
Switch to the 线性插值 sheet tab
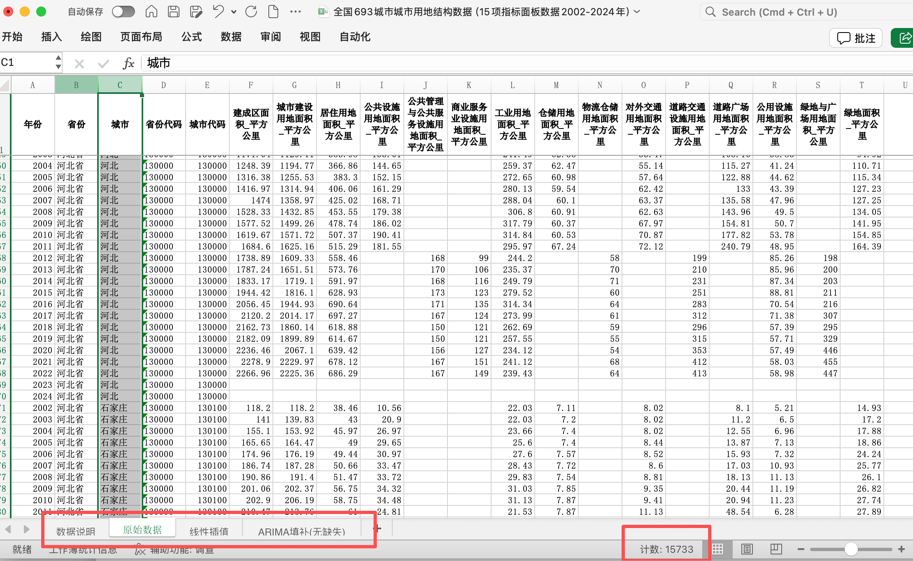[x=209, y=531]
